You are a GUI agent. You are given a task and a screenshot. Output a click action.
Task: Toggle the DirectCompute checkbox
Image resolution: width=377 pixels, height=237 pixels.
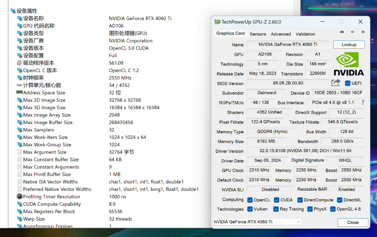[300, 200]
